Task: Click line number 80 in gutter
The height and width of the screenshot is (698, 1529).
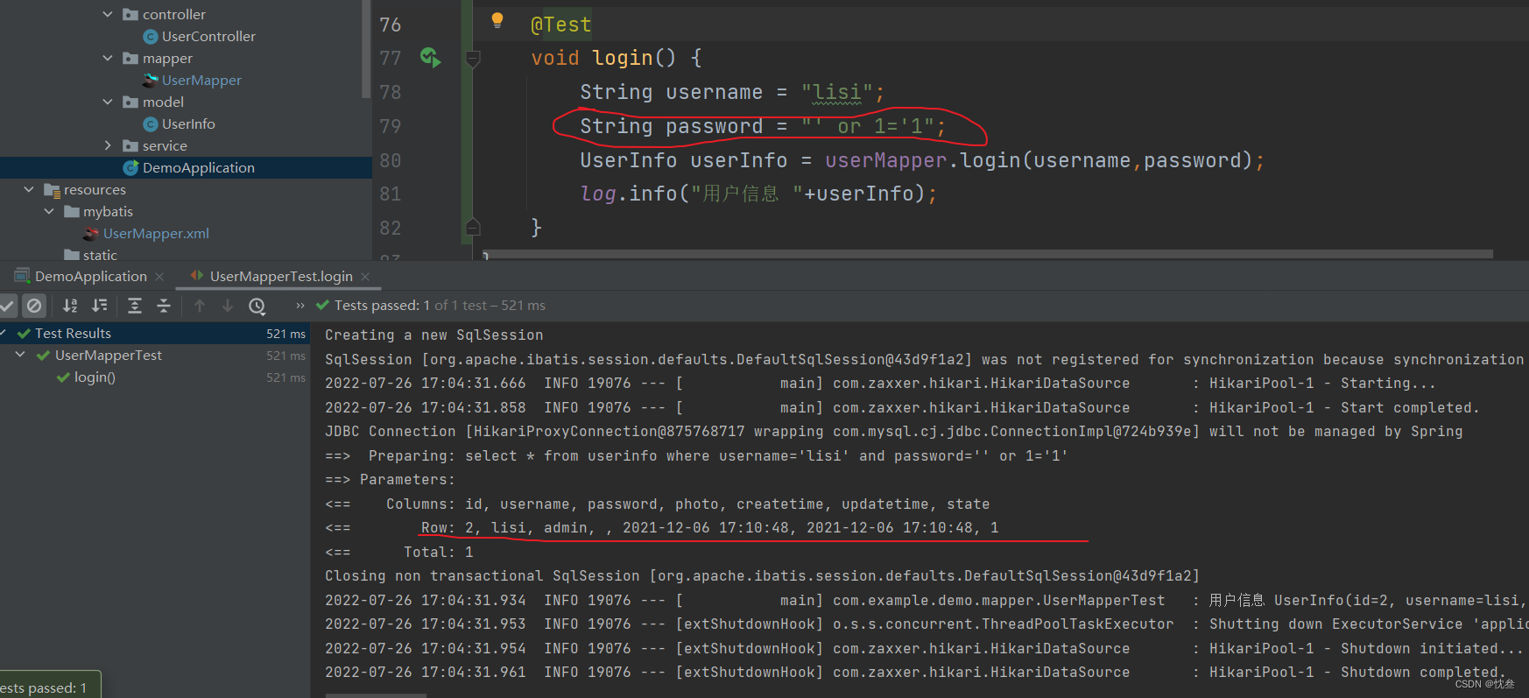Action: (x=391, y=160)
